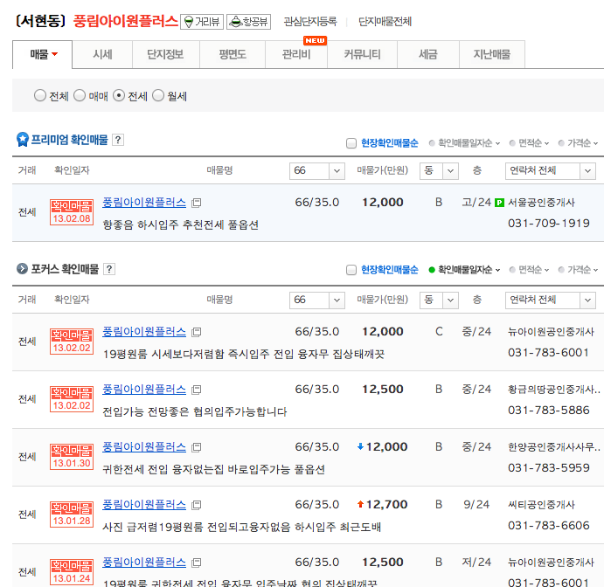Open 풍림아이원플러스 link in 13.01.24 listing
Image resolution: width=604 pixels, height=587 pixels.
144,563
